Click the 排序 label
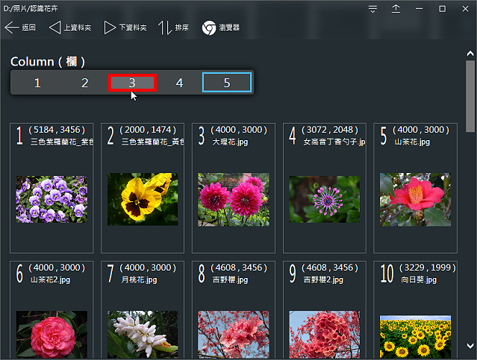The height and width of the screenshot is (360, 477). pos(182,28)
